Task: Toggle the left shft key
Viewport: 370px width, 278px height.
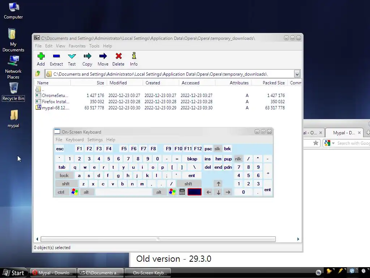Action: pos(66,184)
